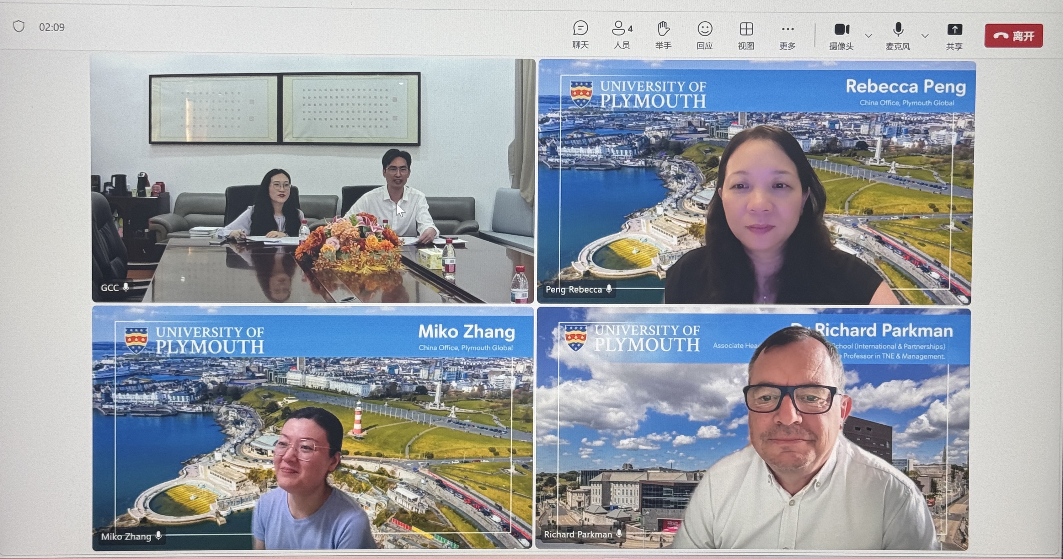Click the shield security icon

[x=19, y=26]
